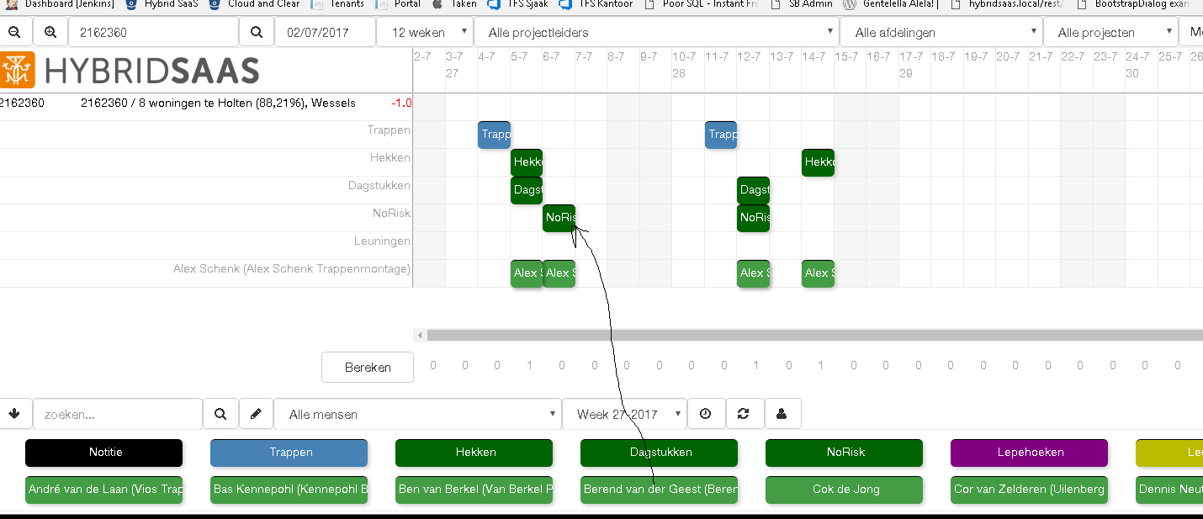Click the down arrow icon beside zoeken

click(x=15, y=414)
